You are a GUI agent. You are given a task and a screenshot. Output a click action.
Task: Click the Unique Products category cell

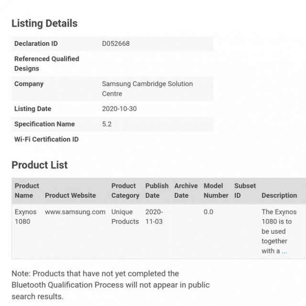[125, 217]
